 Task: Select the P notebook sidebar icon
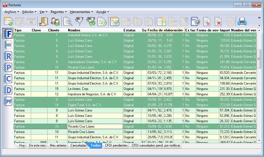[x=8, y=67]
